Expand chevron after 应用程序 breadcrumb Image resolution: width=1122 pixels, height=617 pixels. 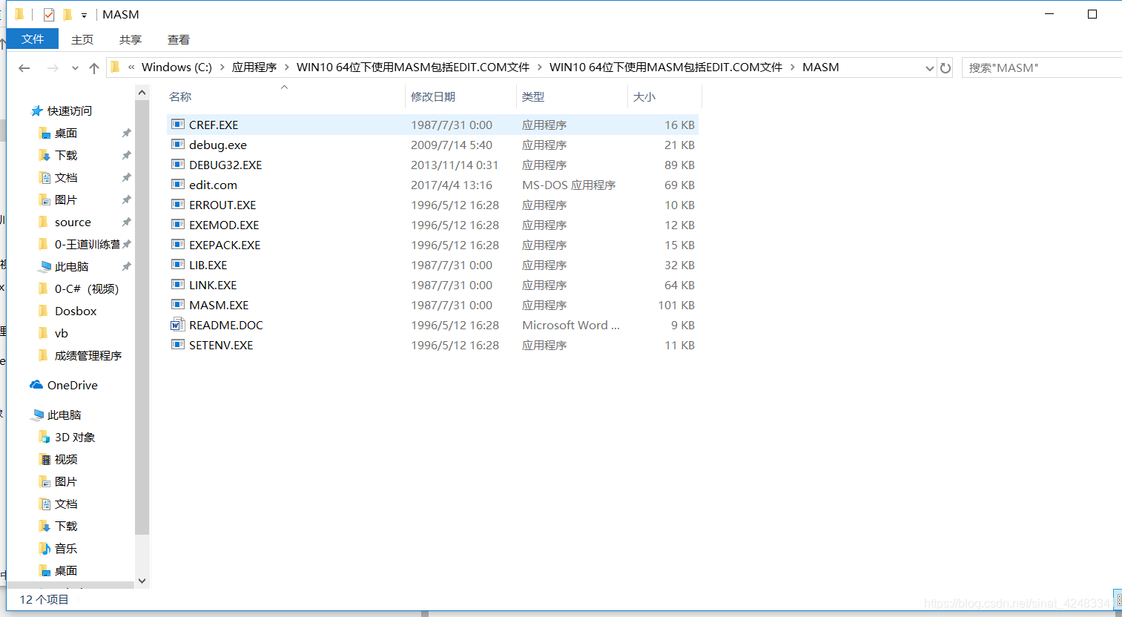287,67
